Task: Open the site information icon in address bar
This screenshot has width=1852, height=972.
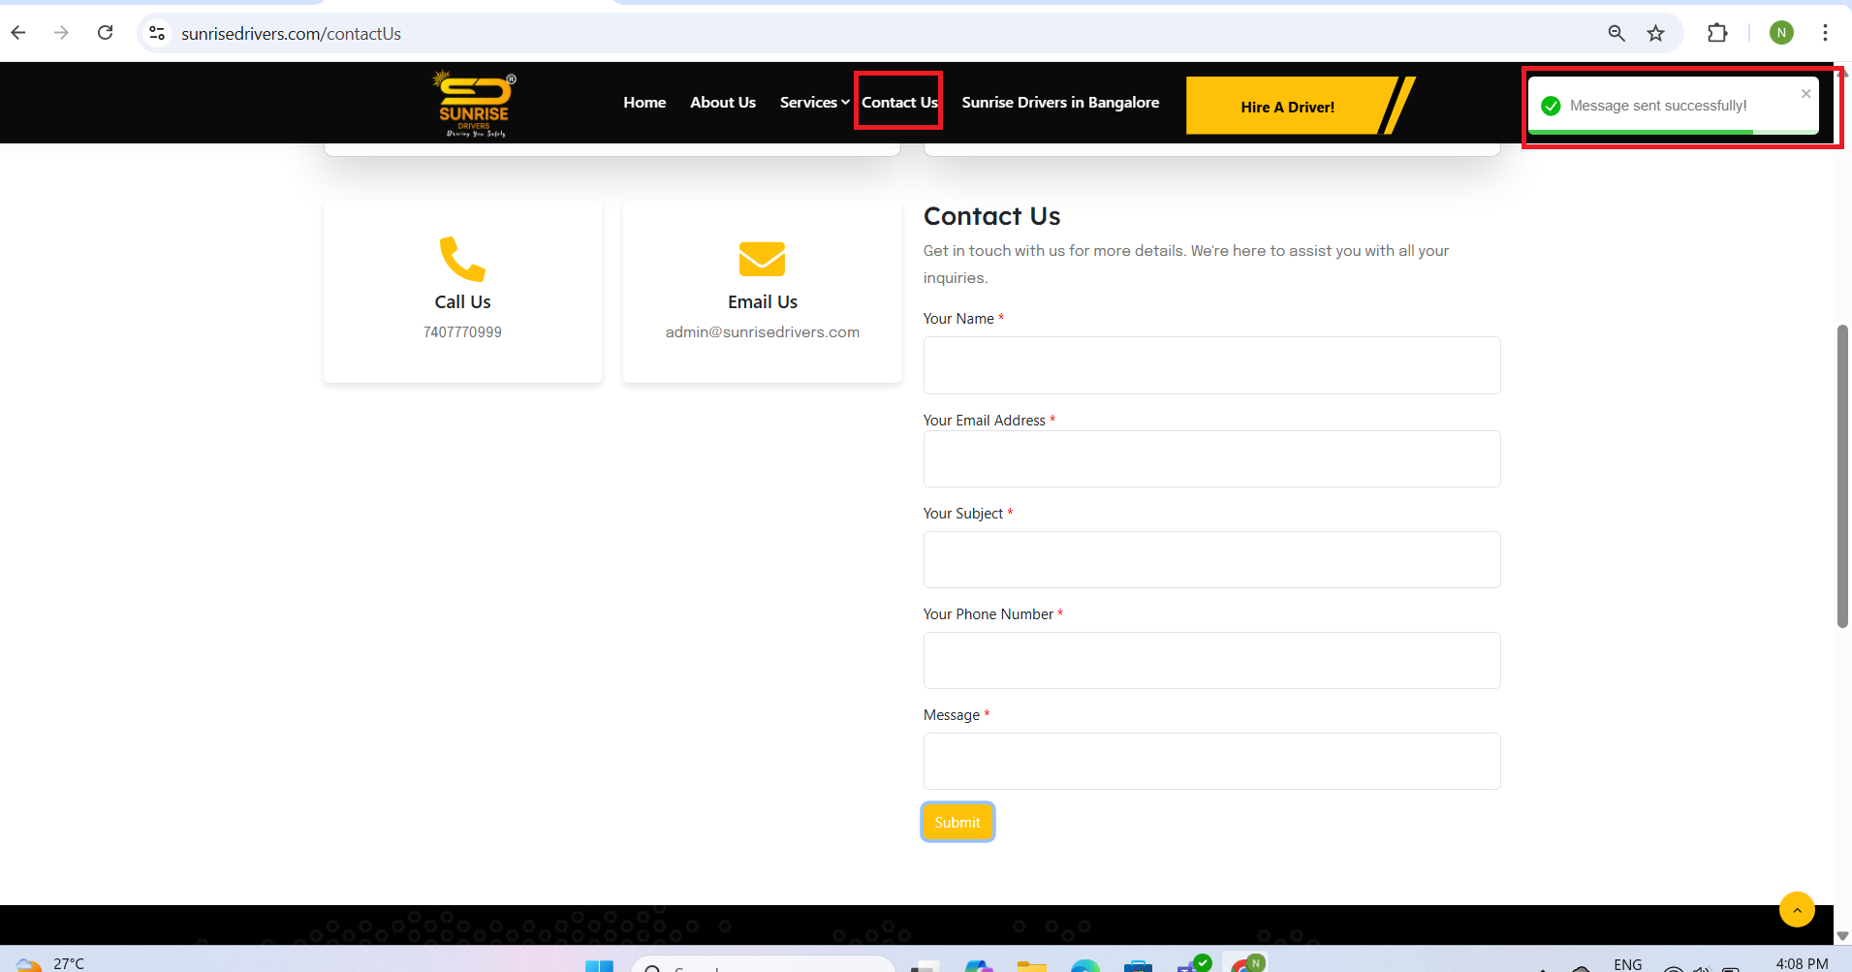Action: [157, 33]
